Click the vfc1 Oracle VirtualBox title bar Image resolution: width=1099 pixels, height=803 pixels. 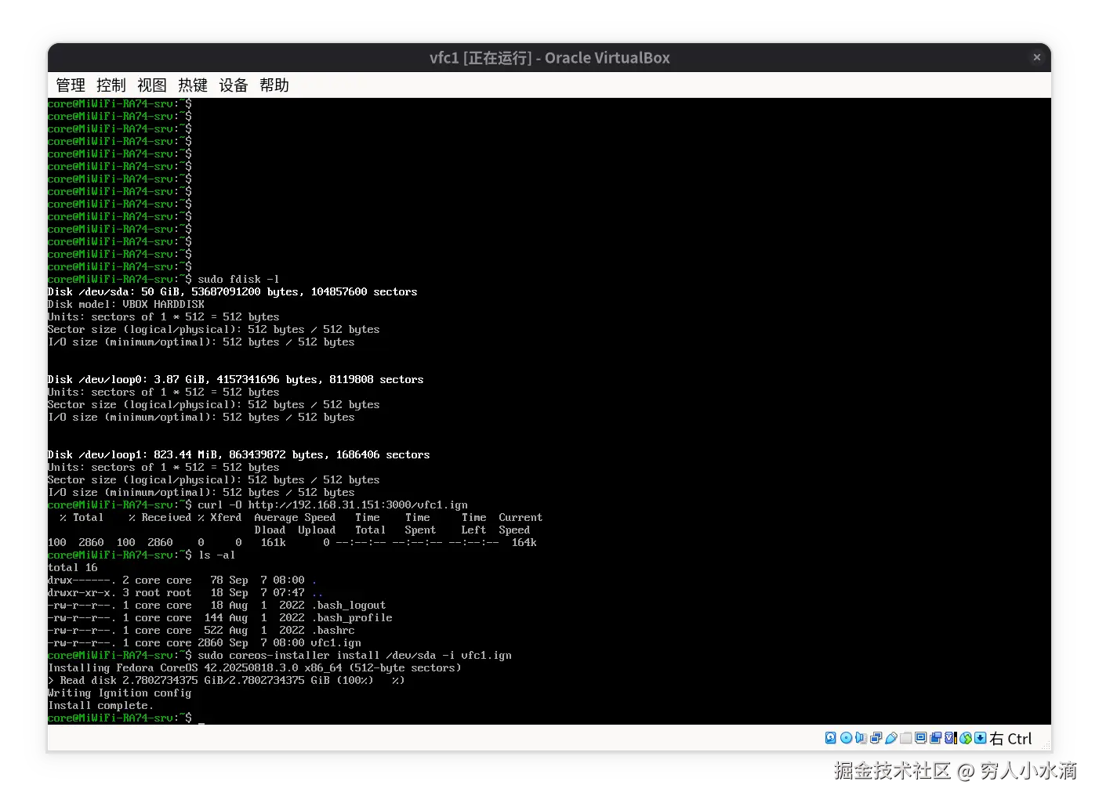pyautogui.click(x=549, y=58)
